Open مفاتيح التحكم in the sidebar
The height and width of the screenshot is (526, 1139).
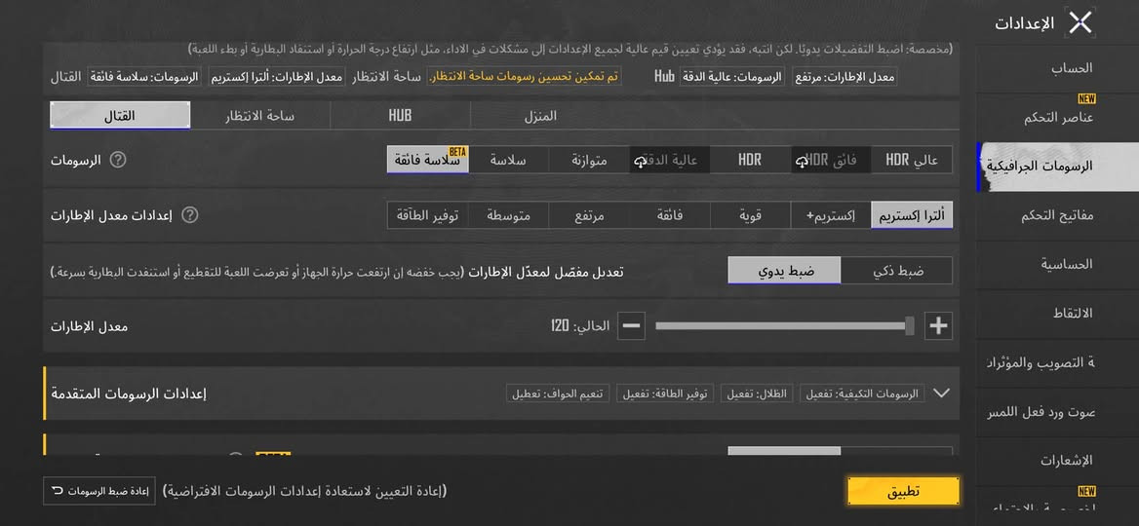click(1058, 215)
